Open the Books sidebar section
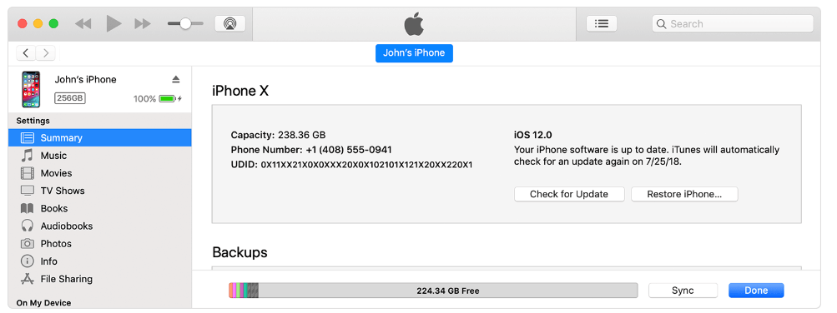Viewport: 837px width, 313px height. point(100,208)
